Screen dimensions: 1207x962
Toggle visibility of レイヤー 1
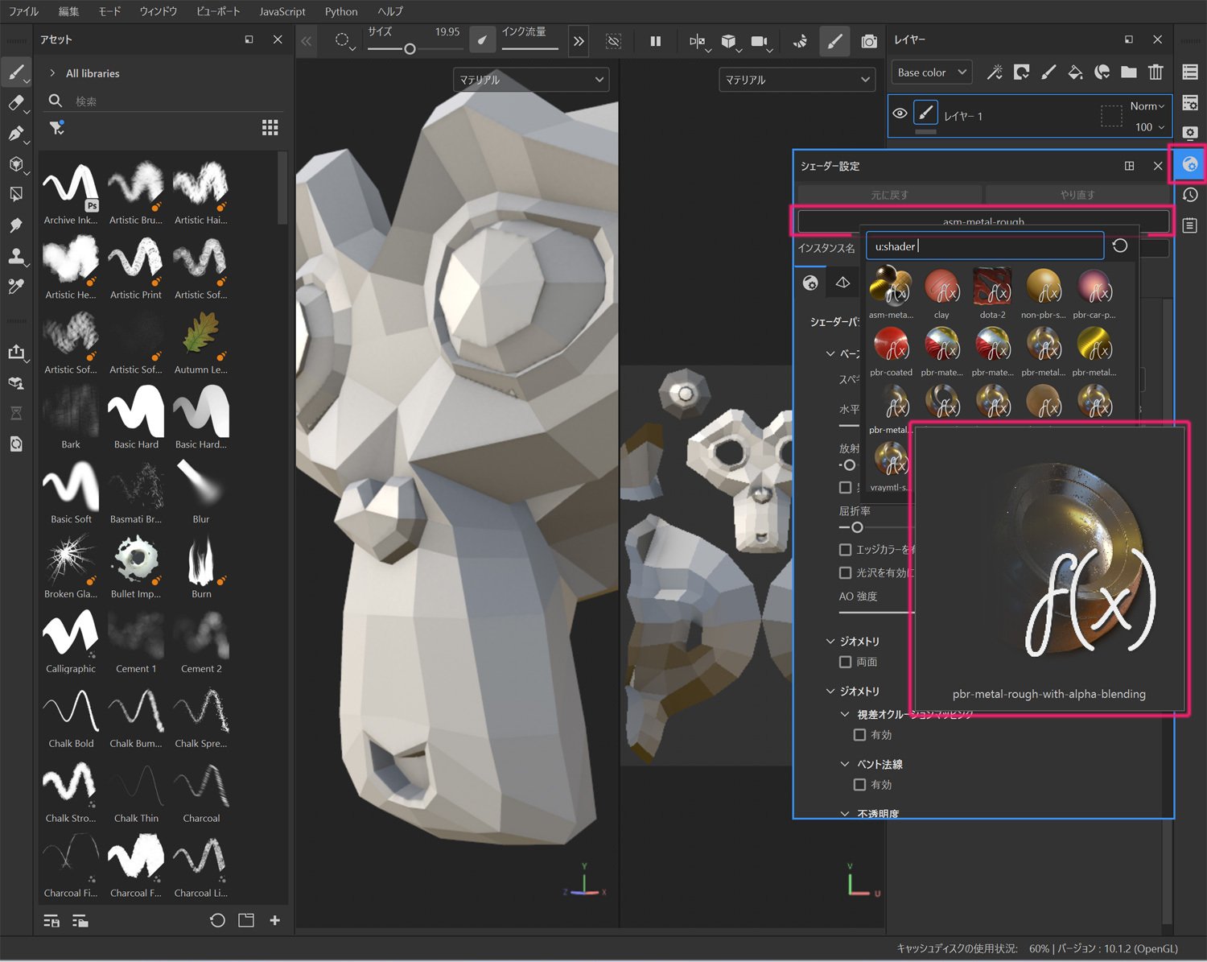[x=900, y=114]
